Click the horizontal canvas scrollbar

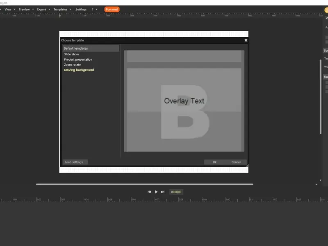pyautogui.click(x=145, y=184)
